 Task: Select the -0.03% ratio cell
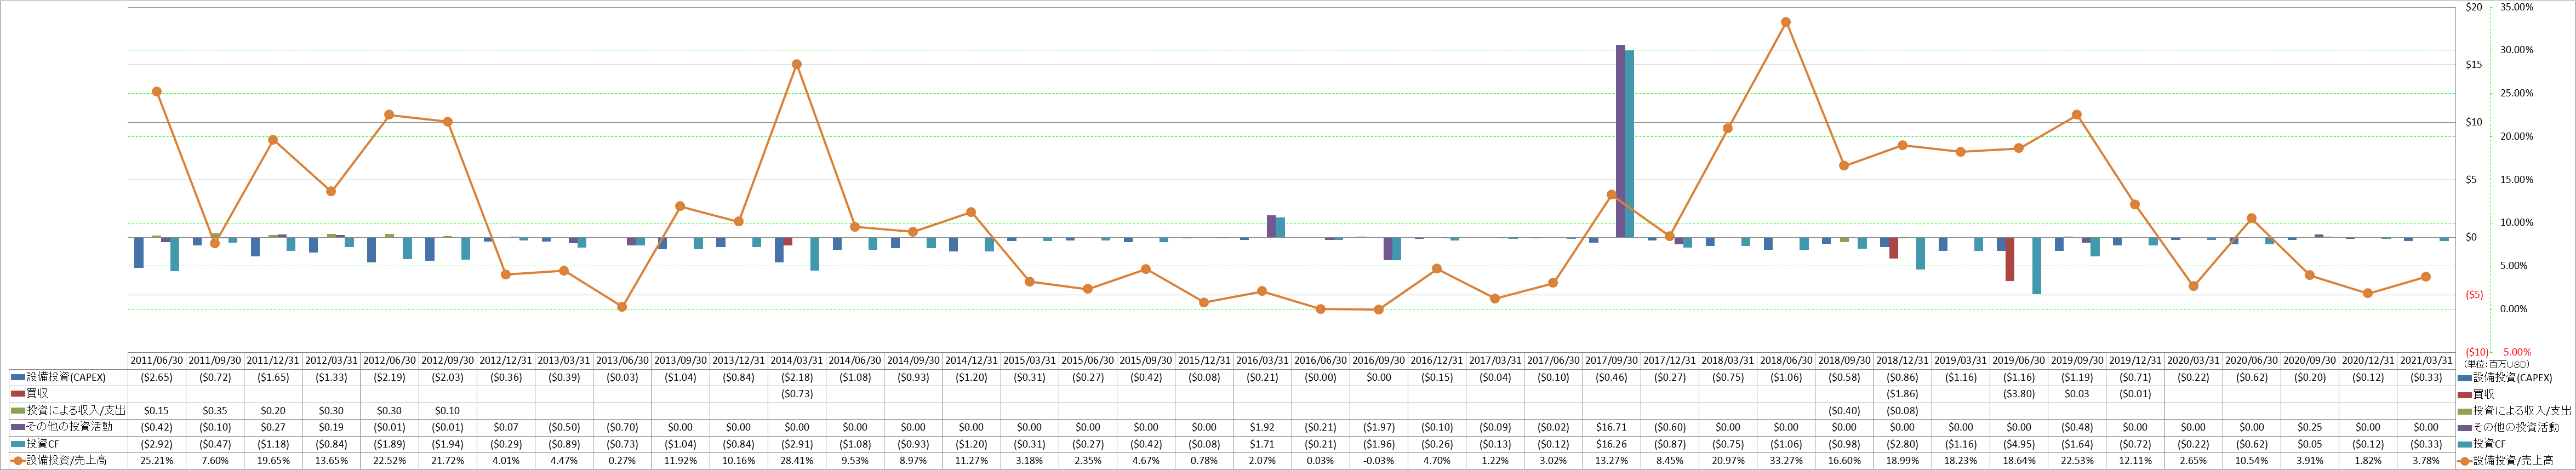1379,461
